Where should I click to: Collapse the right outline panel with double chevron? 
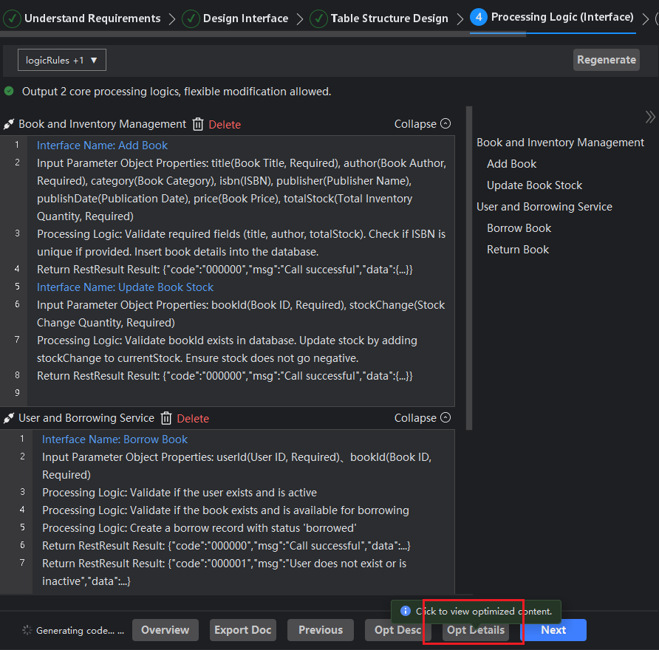coord(649,117)
